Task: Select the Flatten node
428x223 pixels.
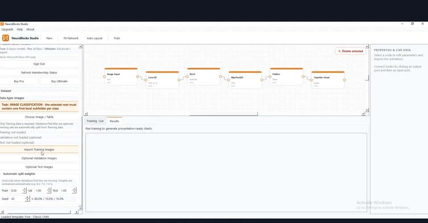Action: (286, 77)
